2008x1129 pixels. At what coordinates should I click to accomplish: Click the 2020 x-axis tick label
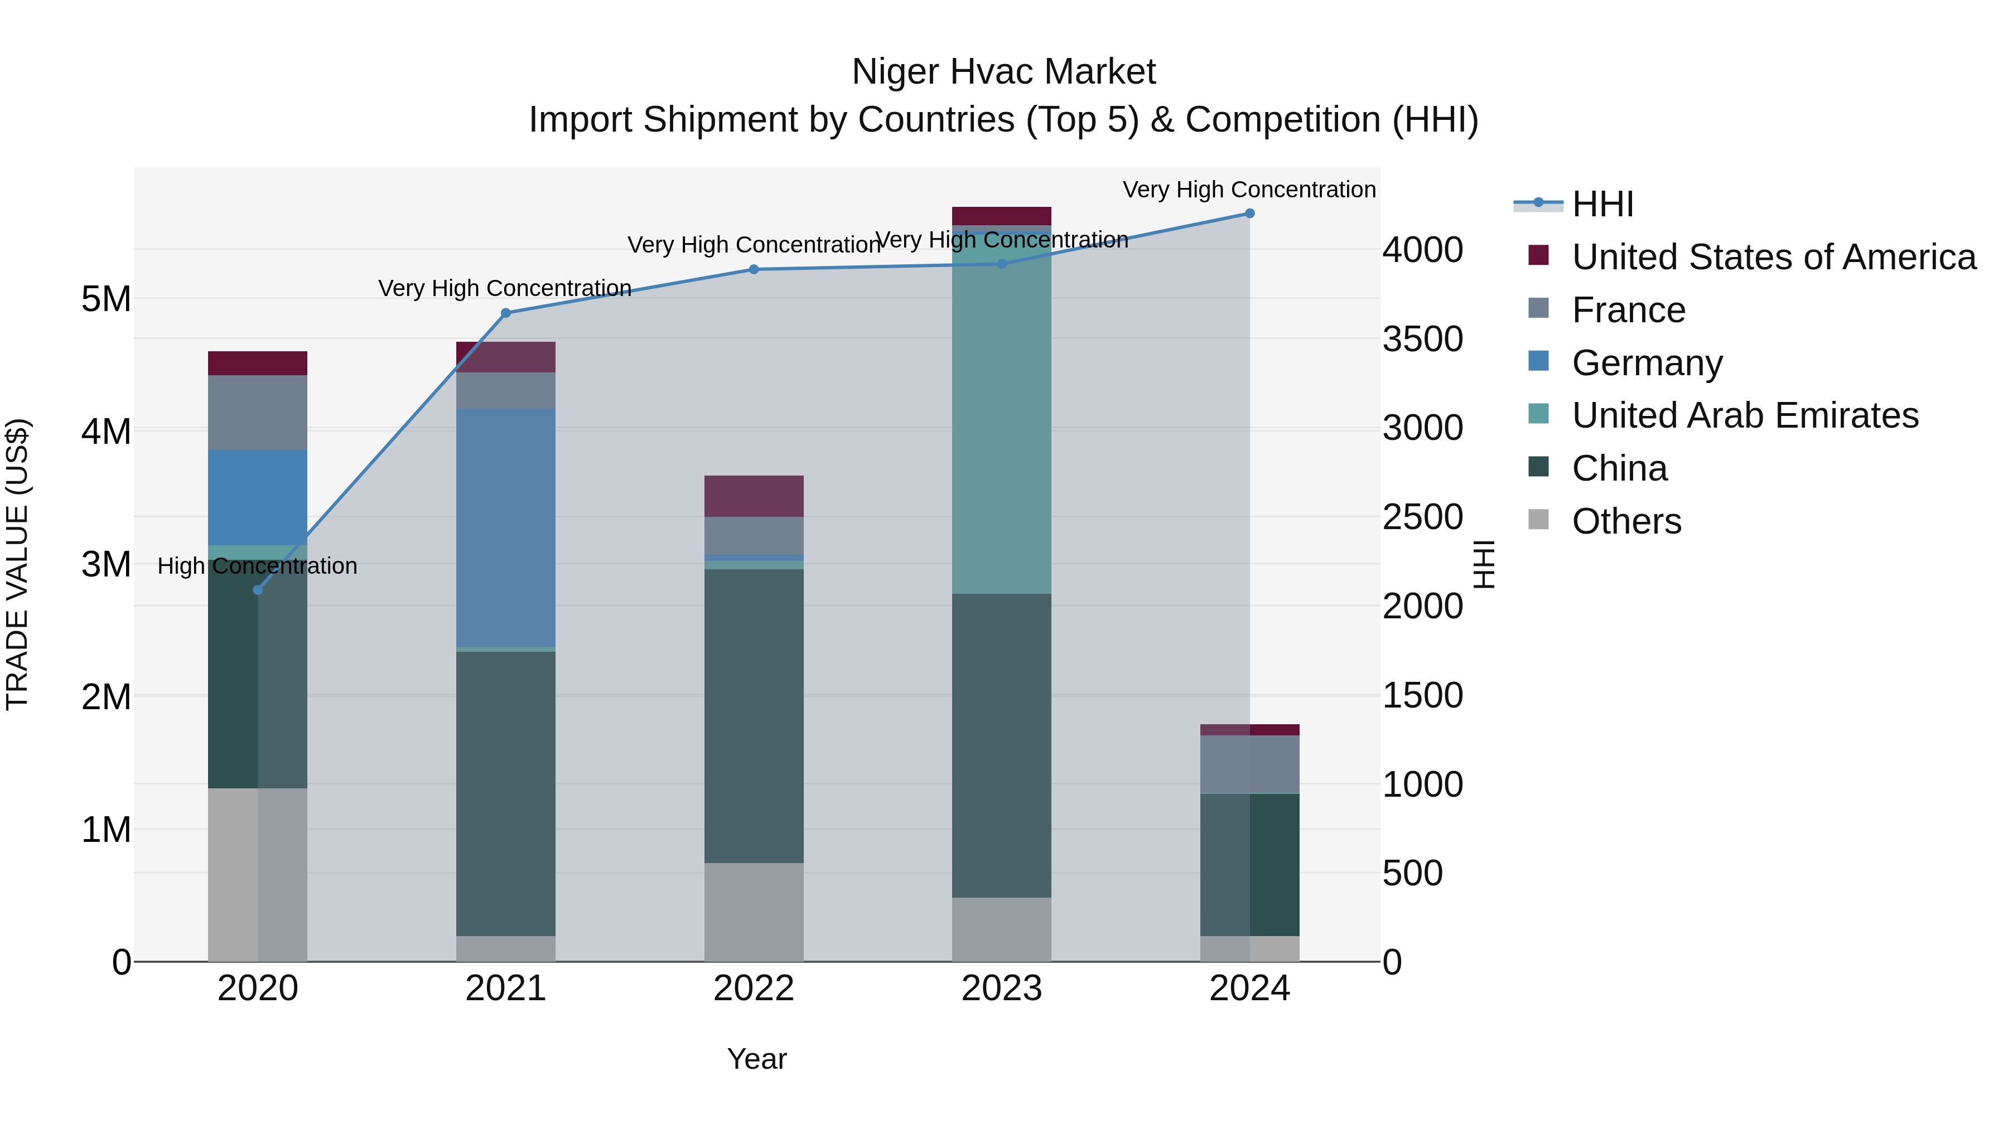tap(258, 989)
